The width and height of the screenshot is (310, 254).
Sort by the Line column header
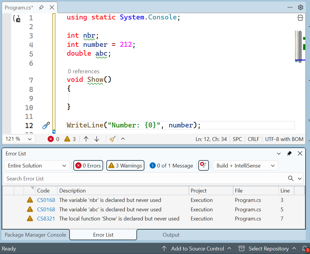[x=286, y=191]
